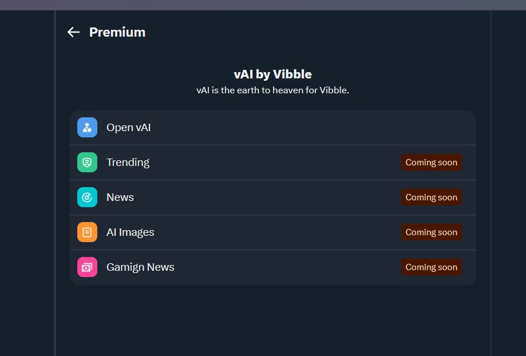The width and height of the screenshot is (526, 356).
Task: Click the Premium page title
Action: [x=117, y=32]
